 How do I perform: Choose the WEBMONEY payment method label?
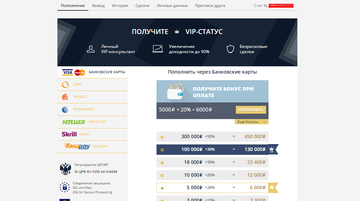pyautogui.click(x=83, y=109)
